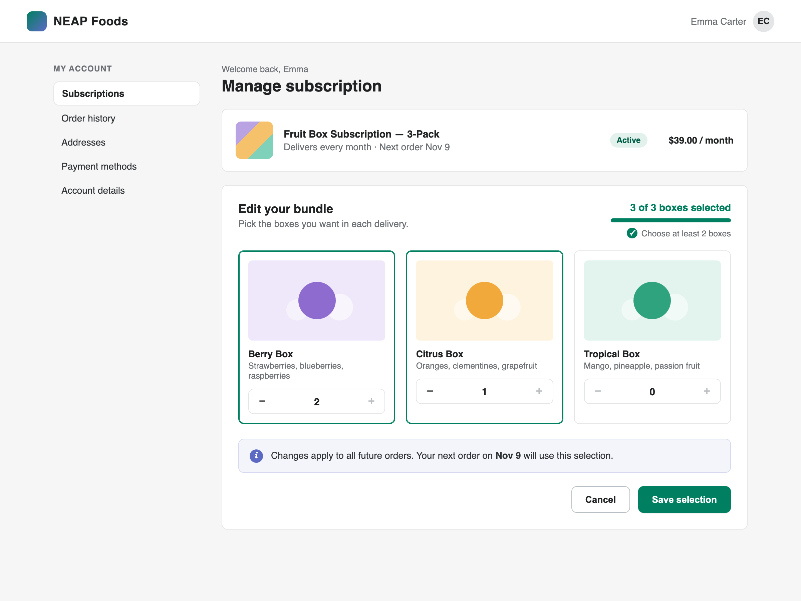Click the Citrus Box image
This screenshot has height=601, width=801.
(x=485, y=300)
